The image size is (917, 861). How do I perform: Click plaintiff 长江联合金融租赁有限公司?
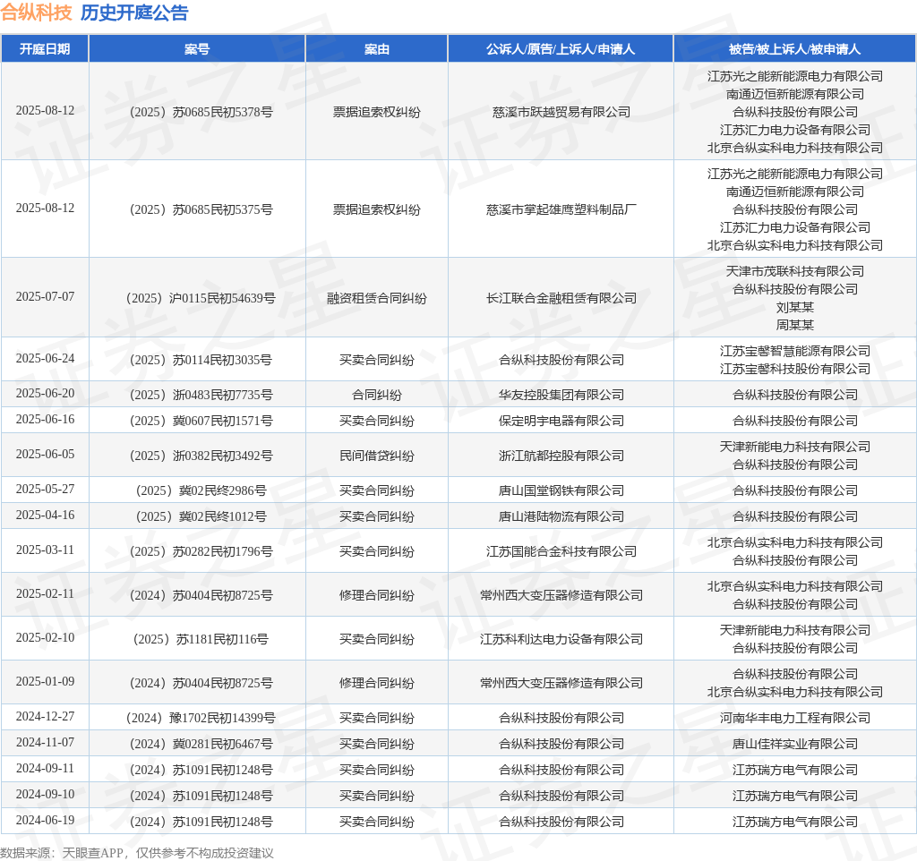pos(561,298)
